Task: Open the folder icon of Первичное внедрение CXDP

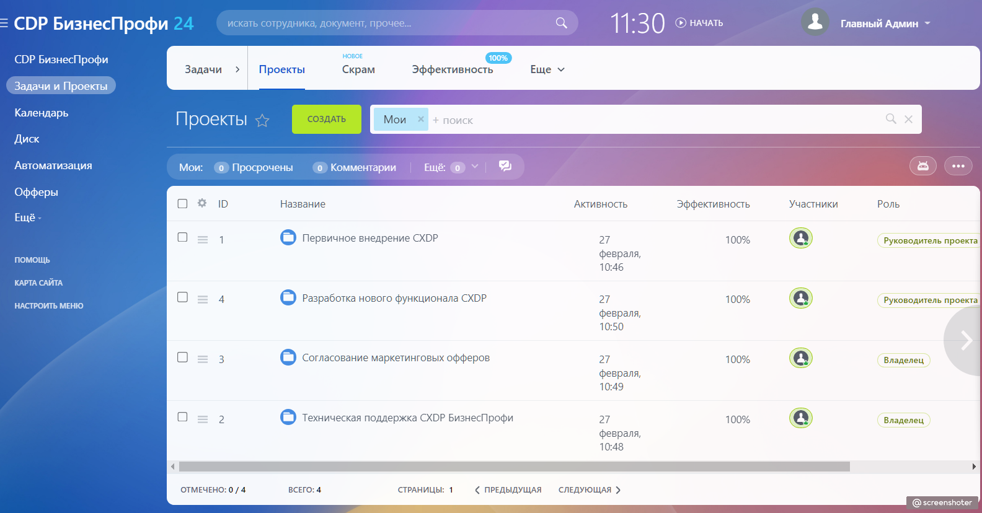Action: [x=288, y=237]
